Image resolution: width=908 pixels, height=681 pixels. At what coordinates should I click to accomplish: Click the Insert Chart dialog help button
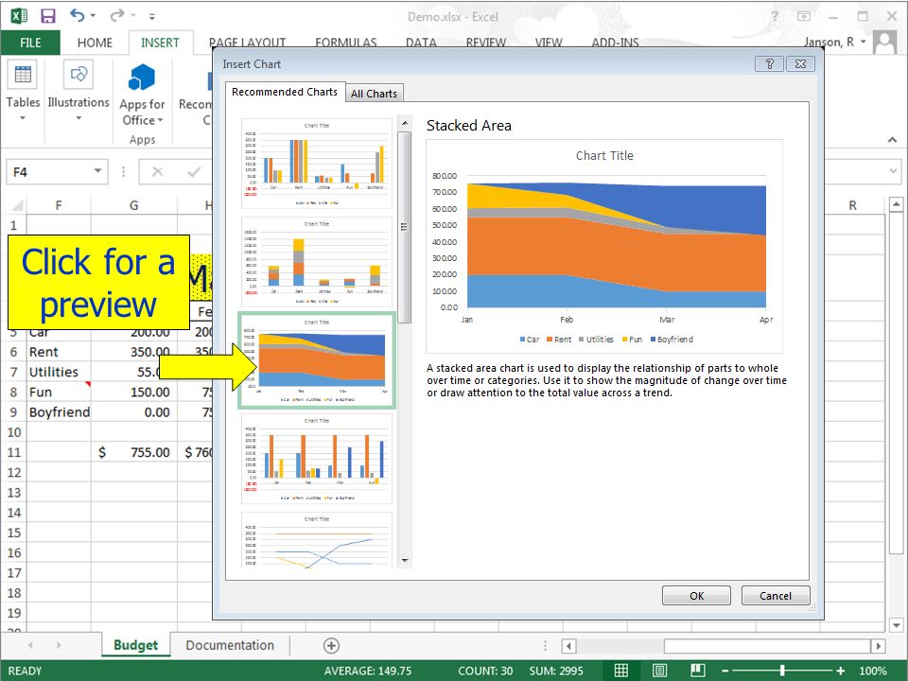769,63
